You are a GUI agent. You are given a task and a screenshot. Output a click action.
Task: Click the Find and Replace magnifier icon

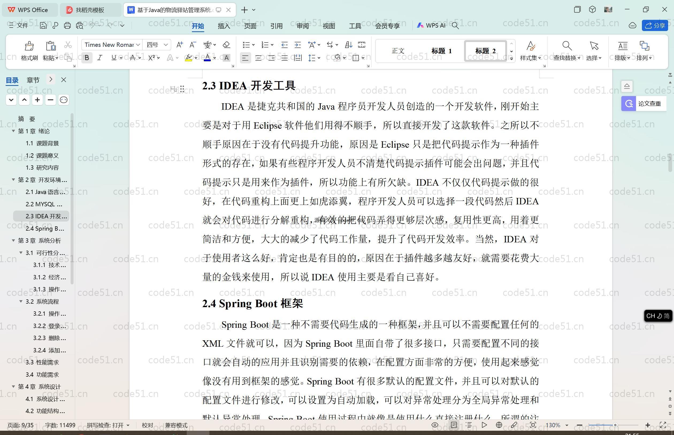click(567, 45)
